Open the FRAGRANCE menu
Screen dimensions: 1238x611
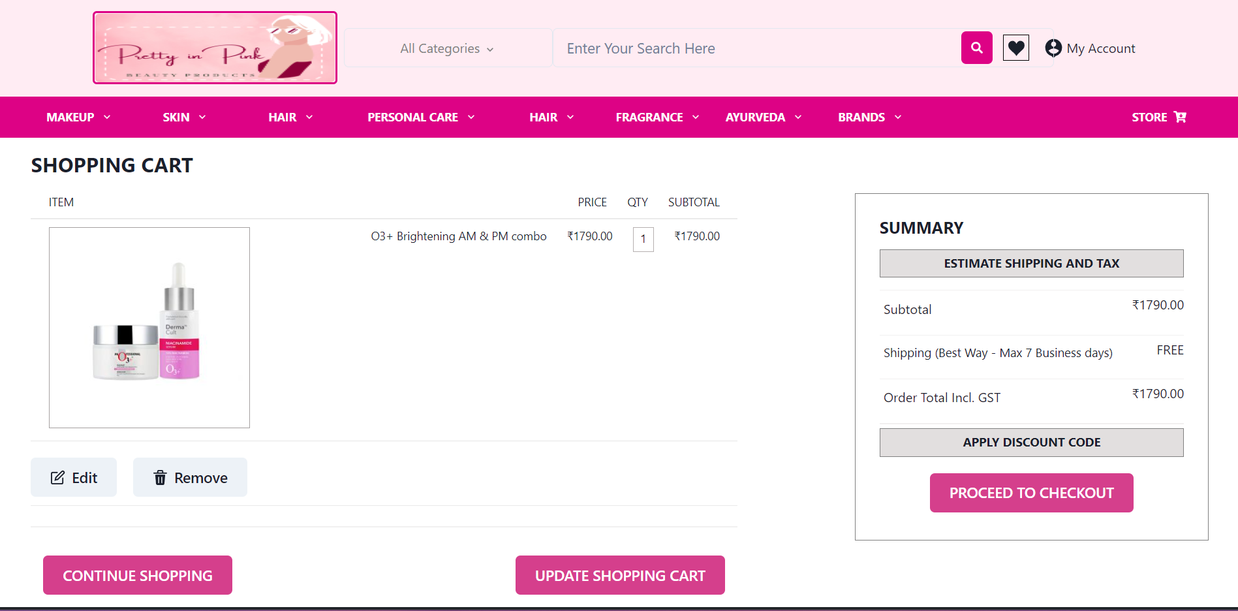[649, 117]
